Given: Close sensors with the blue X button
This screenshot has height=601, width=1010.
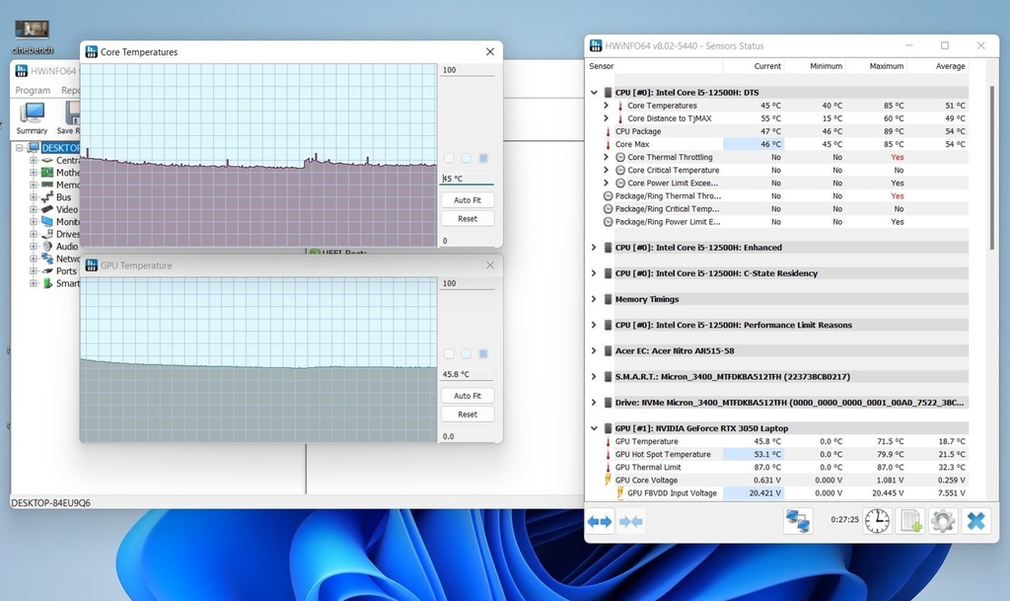Looking at the screenshot, I should click(x=975, y=520).
